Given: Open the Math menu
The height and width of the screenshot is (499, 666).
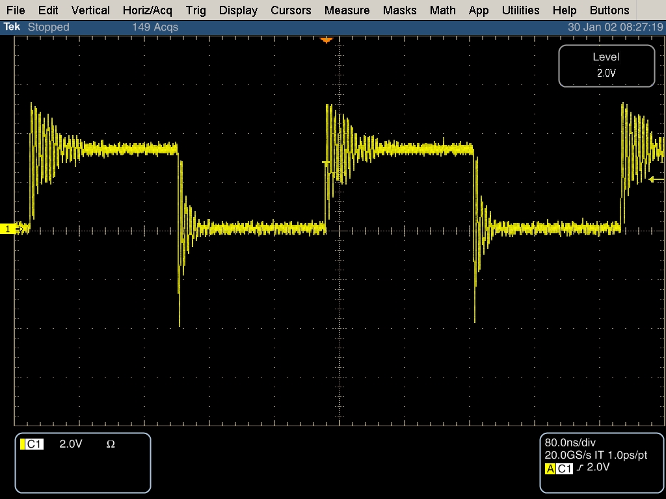Looking at the screenshot, I should tap(442, 10).
